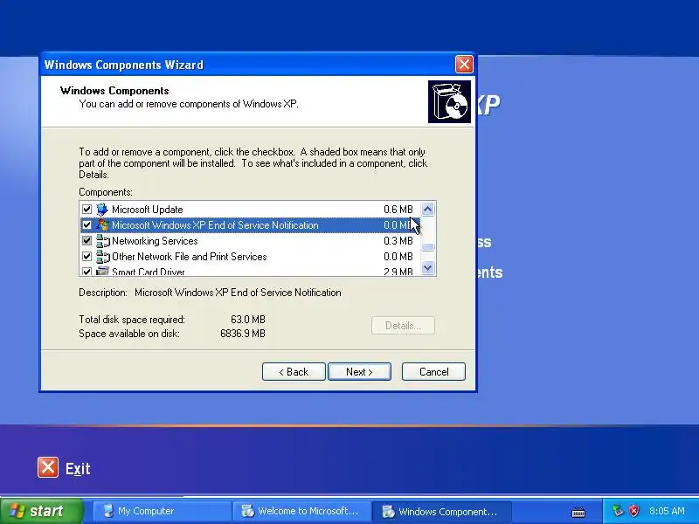The width and height of the screenshot is (699, 524).
Task: Switch to My Computer taskbar button
Action: pyautogui.click(x=162, y=511)
